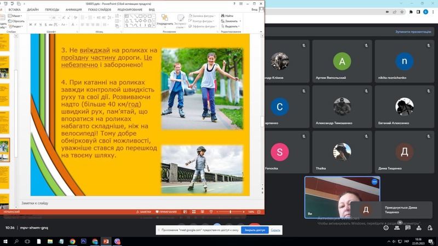Expand the Layout (Макет) dropdown
Screen dimensions: 438x246
coord(17,16)
